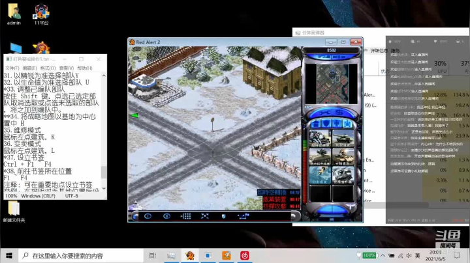Open 文件(F) menu in Notepad

[12, 68]
